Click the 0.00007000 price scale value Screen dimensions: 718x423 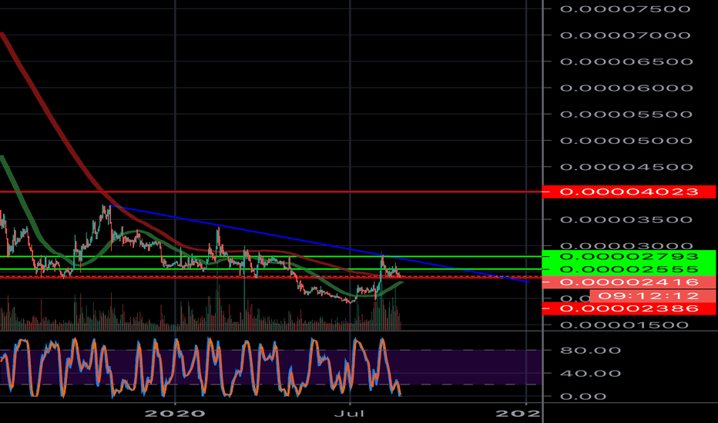pos(625,35)
